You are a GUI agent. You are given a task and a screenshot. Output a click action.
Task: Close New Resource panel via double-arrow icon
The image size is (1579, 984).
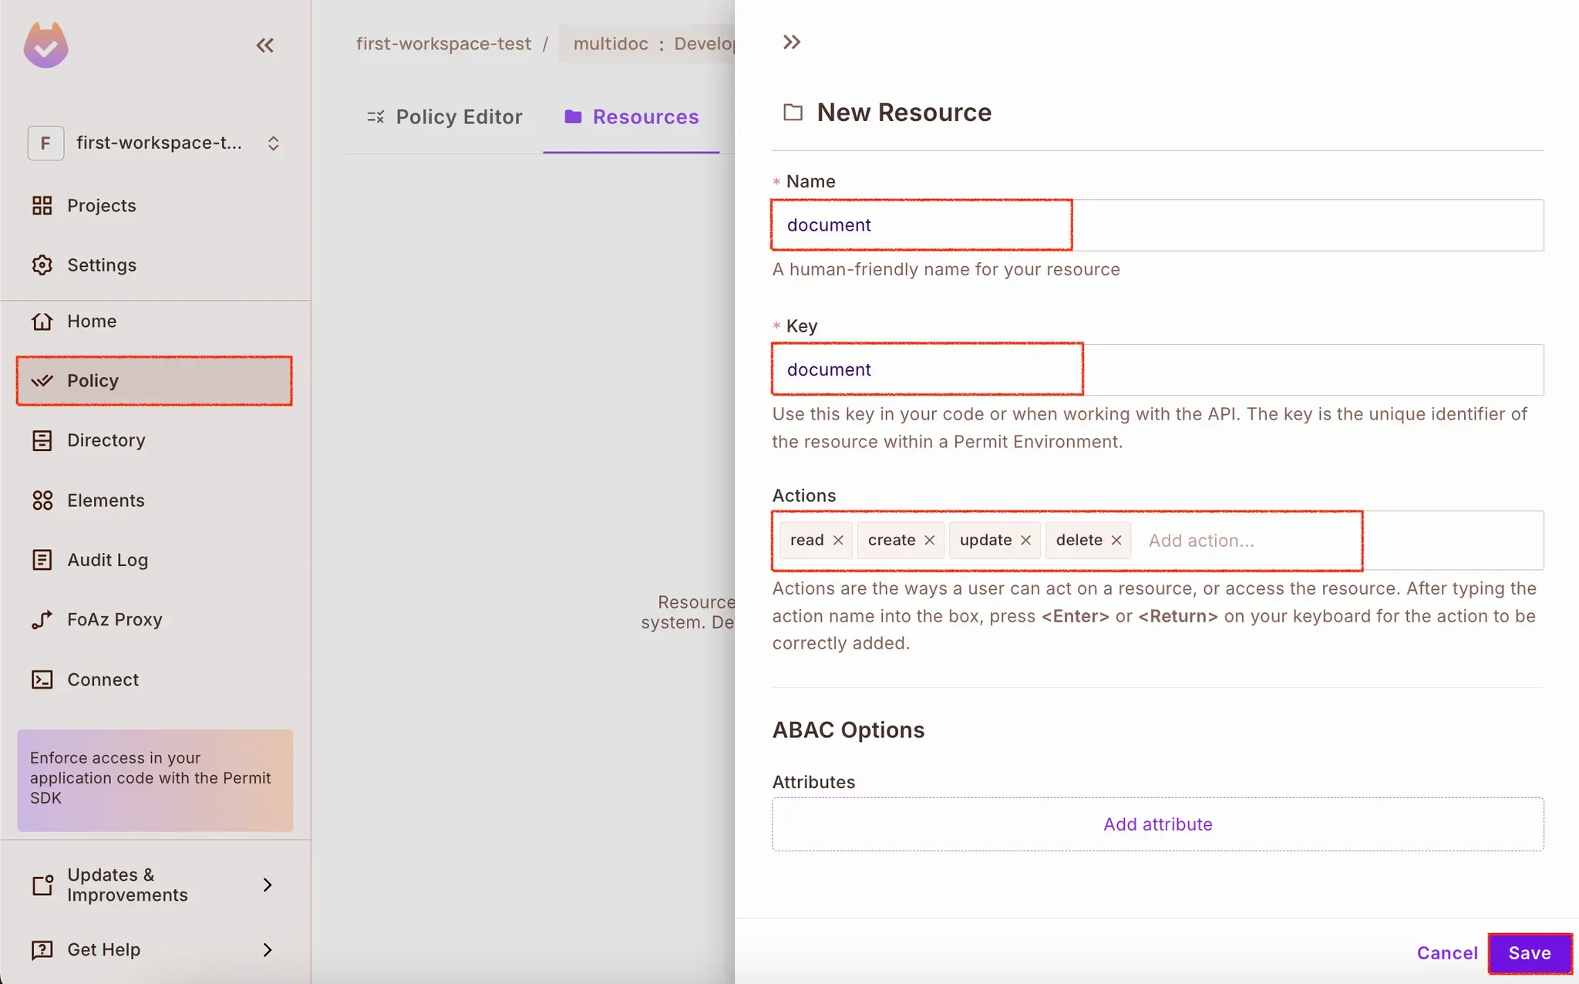pos(791,42)
